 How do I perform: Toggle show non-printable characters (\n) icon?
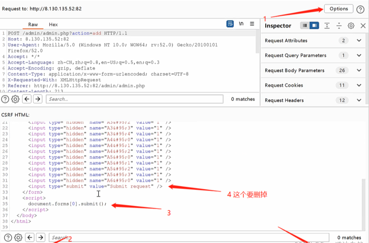[x=241, y=24]
